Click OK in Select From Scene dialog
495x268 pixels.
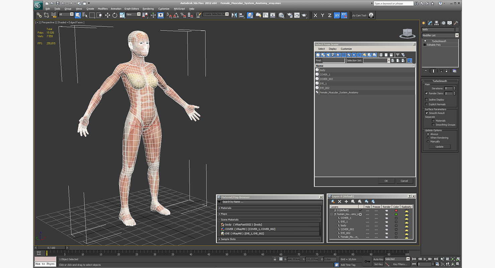pos(386,181)
